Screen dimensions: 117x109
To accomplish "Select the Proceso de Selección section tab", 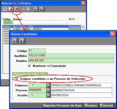I will click(x=30, y=74).
